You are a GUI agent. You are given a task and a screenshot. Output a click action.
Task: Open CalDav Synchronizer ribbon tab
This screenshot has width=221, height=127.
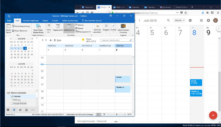pyautogui.click(x=70, y=21)
